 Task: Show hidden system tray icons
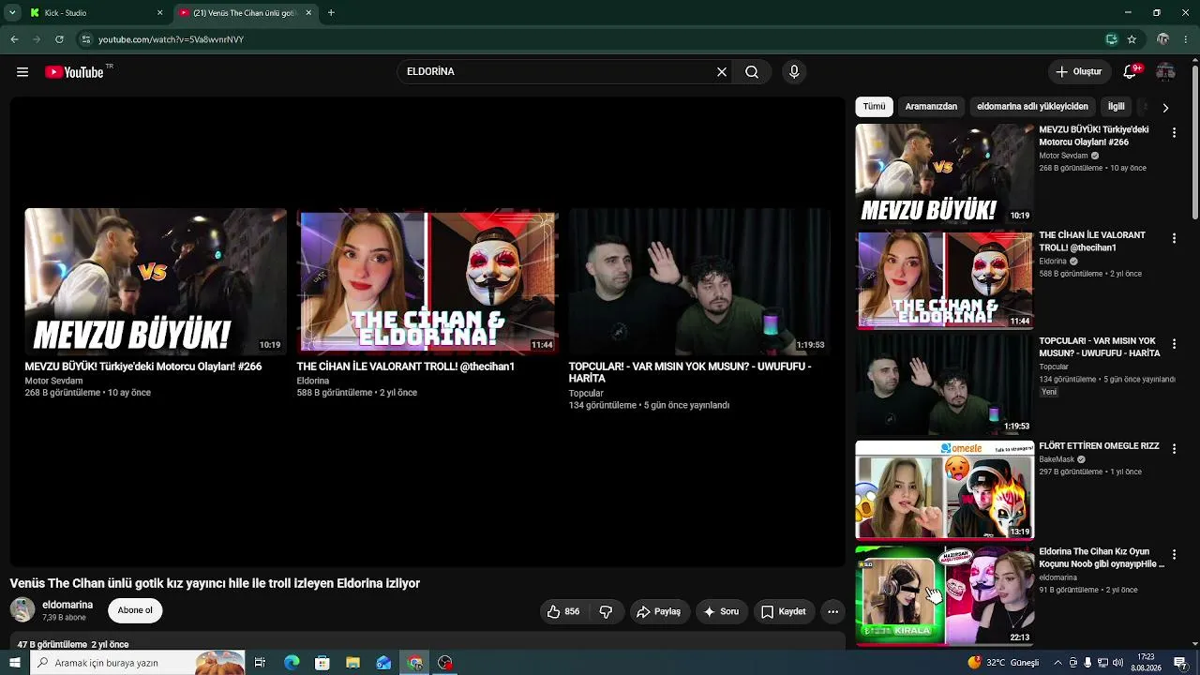click(1058, 663)
